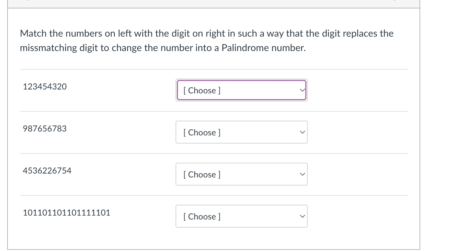Click the number label 987656783

click(44, 129)
